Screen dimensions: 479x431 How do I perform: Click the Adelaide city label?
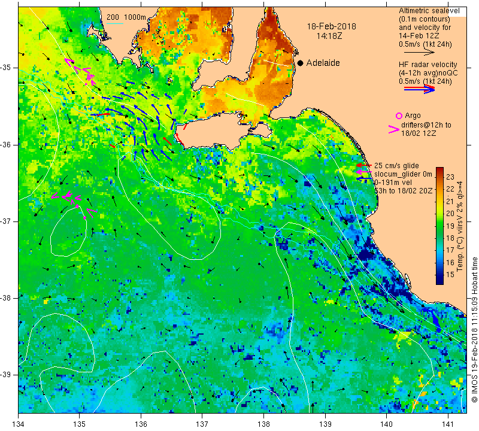[x=323, y=63]
